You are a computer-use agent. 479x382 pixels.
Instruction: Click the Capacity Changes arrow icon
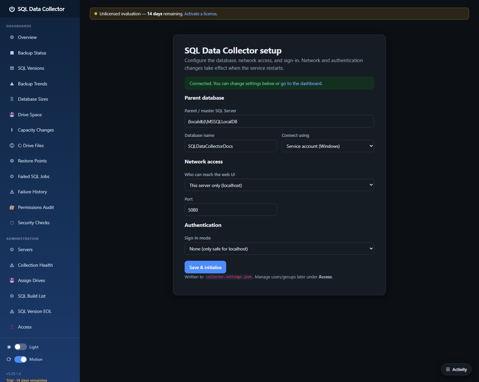12,130
